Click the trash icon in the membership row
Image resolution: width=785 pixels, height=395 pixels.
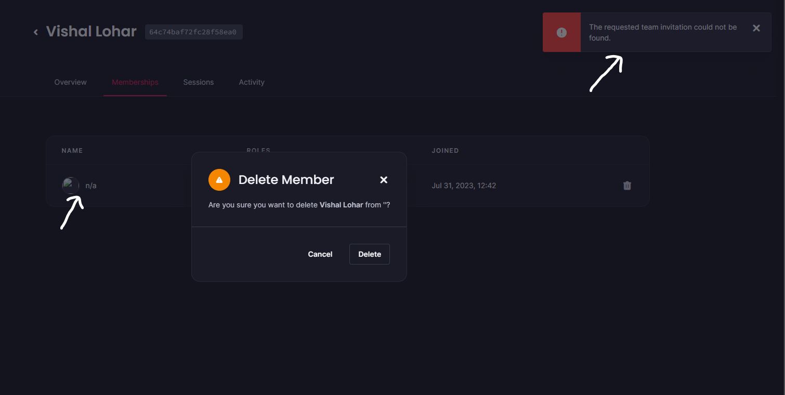click(x=627, y=186)
